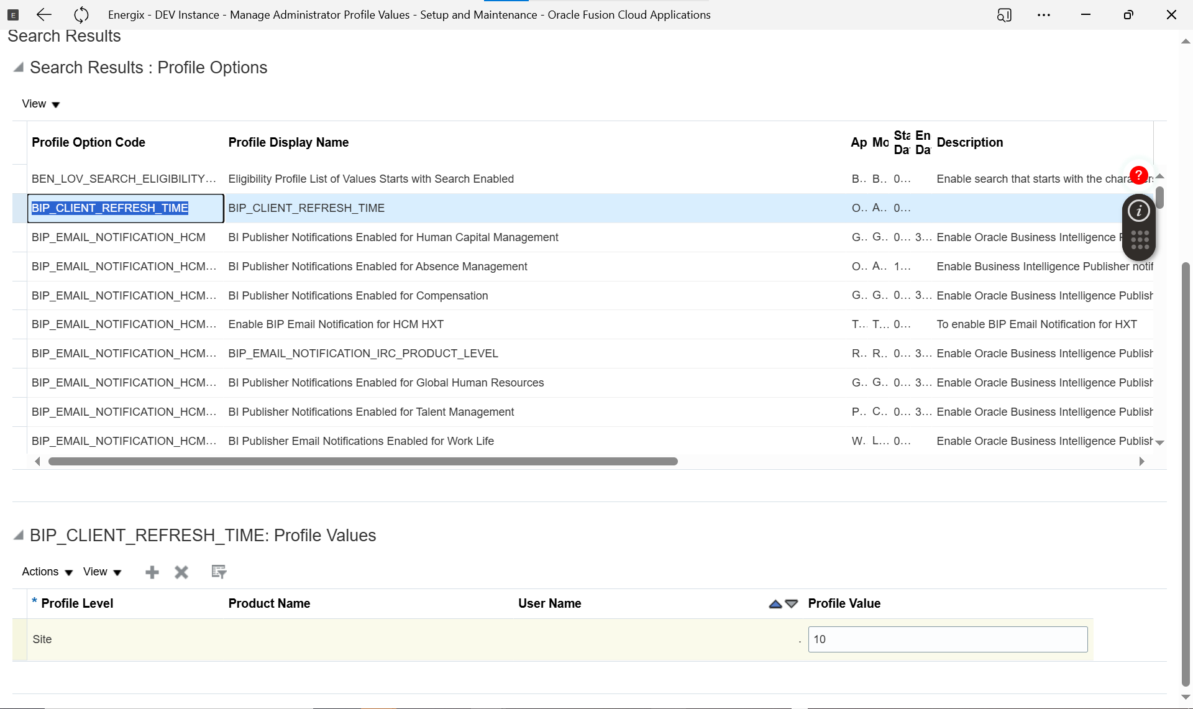The height and width of the screenshot is (709, 1193).
Task: Add a new profile value row
Action: pyautogui.click(x=152, y=572)
